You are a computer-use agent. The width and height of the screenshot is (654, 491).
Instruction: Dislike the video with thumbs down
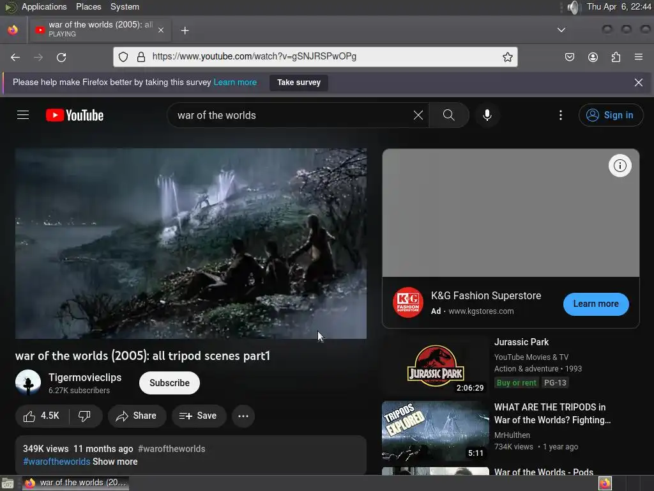85,416
